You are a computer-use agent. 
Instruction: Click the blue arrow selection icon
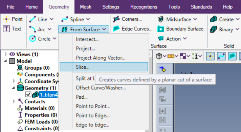(x=162, y=69)
